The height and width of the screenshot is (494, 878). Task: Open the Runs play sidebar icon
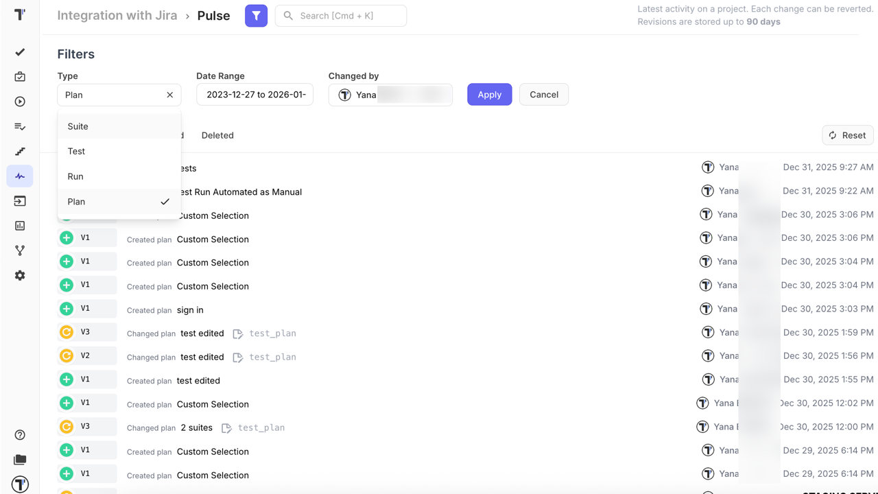20,102
